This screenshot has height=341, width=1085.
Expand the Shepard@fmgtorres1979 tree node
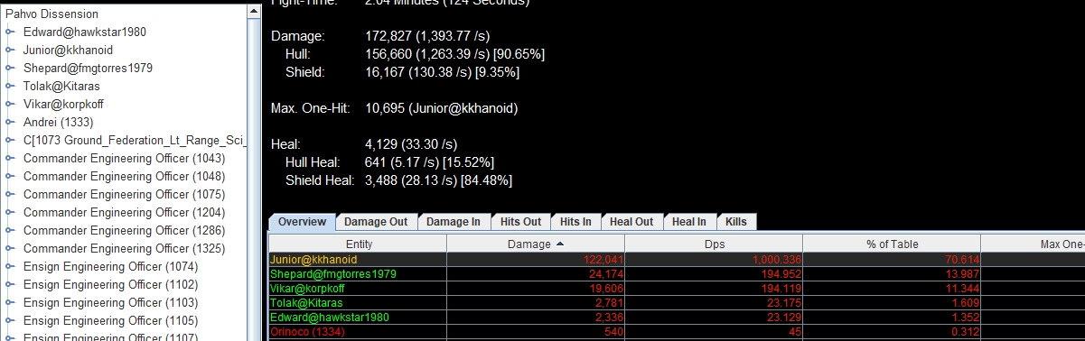10,69
